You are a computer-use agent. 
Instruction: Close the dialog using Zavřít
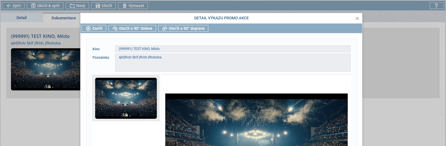[x=94, y=28]
